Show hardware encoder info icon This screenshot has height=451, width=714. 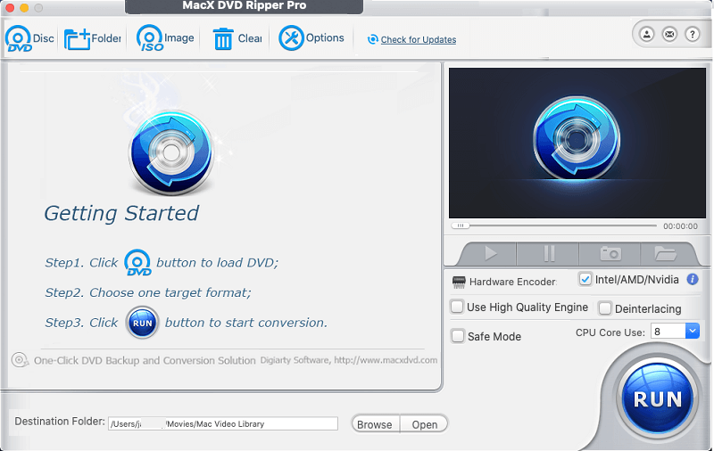[693, 279]
